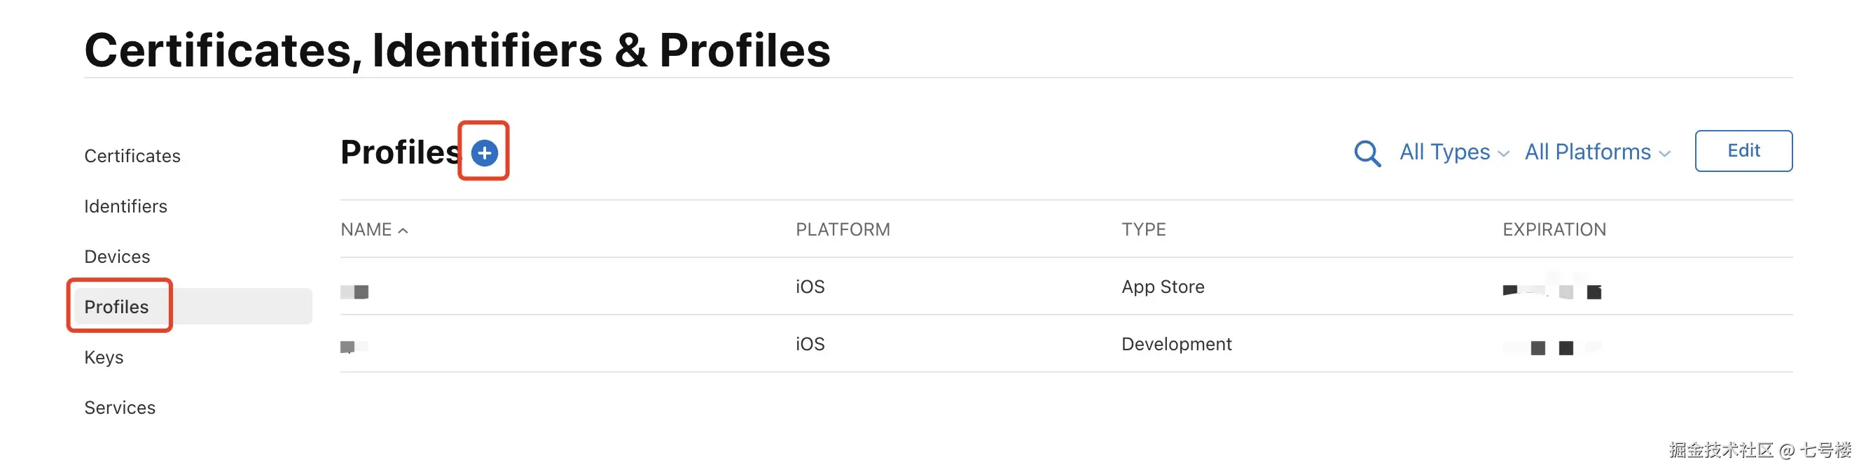Go to Certificates in the sidebar
This screenshot has height=474, width=1866.
tap(132, 156)
